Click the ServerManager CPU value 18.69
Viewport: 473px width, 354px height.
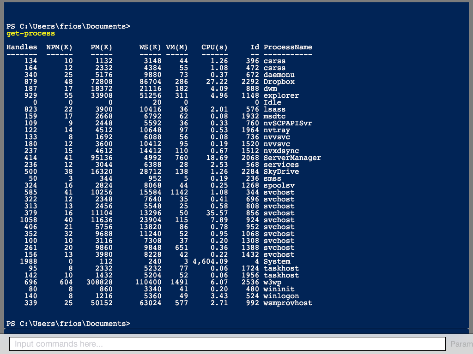pyautogui.click(x=217, y=158)
